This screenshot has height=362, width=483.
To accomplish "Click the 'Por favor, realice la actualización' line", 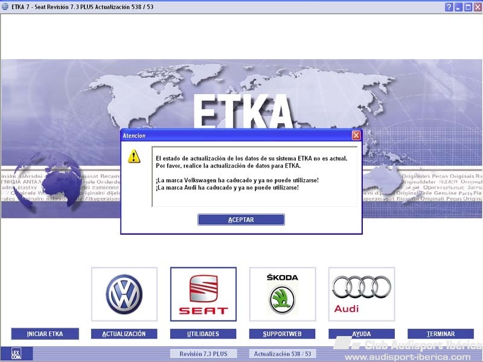I will [228, 166].
